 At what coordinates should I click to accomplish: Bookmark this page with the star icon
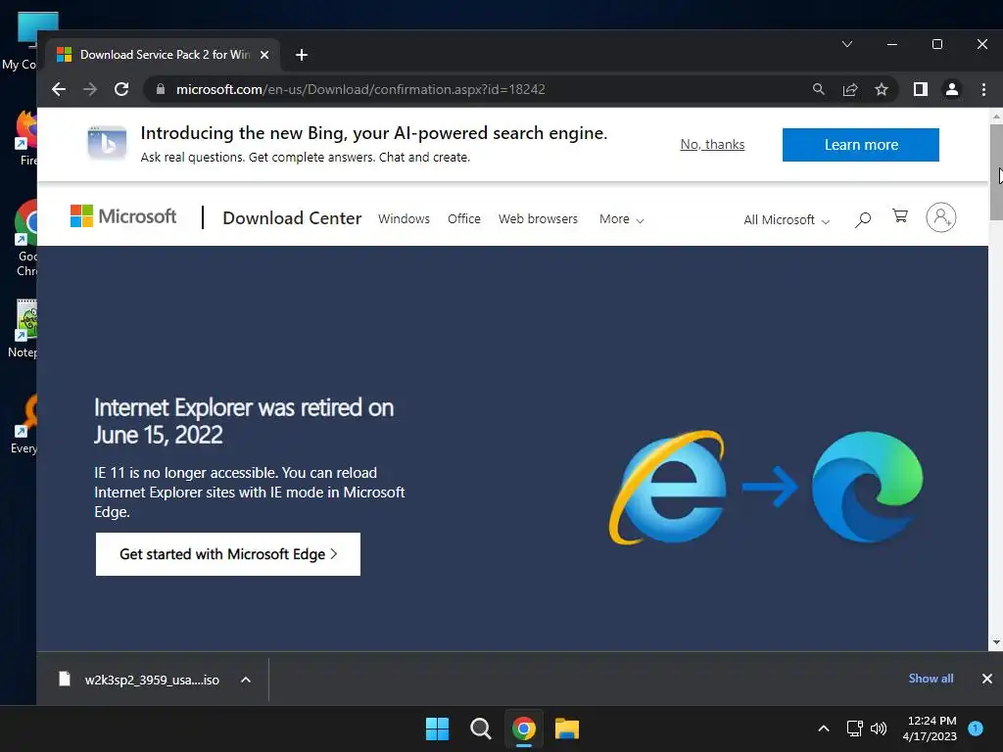(882, 89)
